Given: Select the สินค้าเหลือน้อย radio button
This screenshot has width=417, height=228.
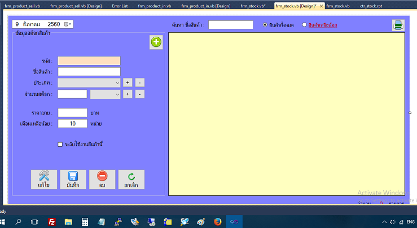Looking at the screenshot, I should pos(304,25).
